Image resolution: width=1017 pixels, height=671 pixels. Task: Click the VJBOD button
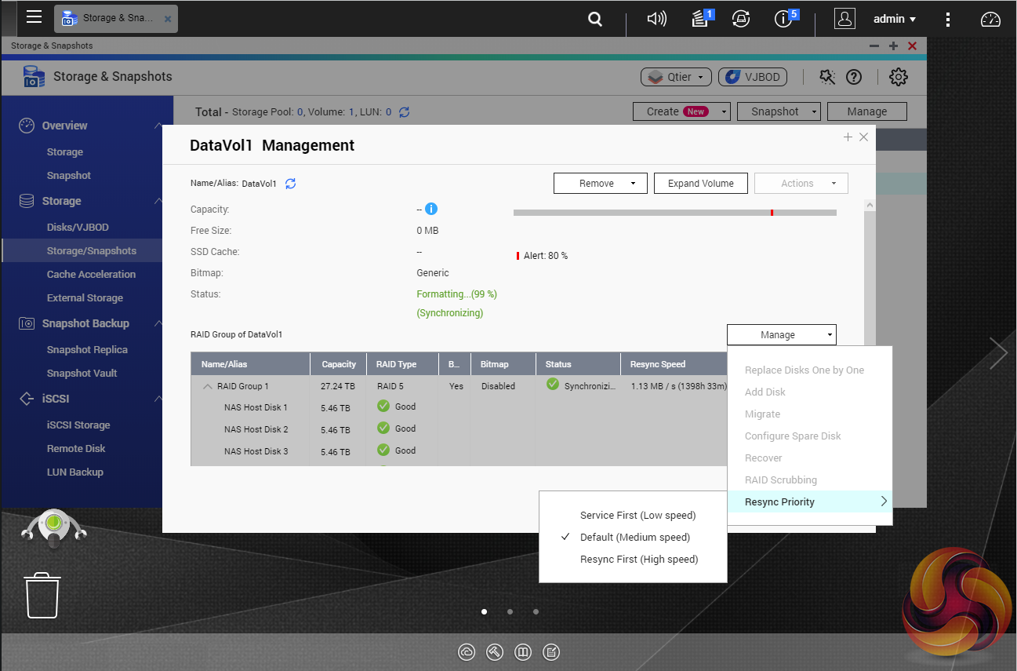point(752,77)
